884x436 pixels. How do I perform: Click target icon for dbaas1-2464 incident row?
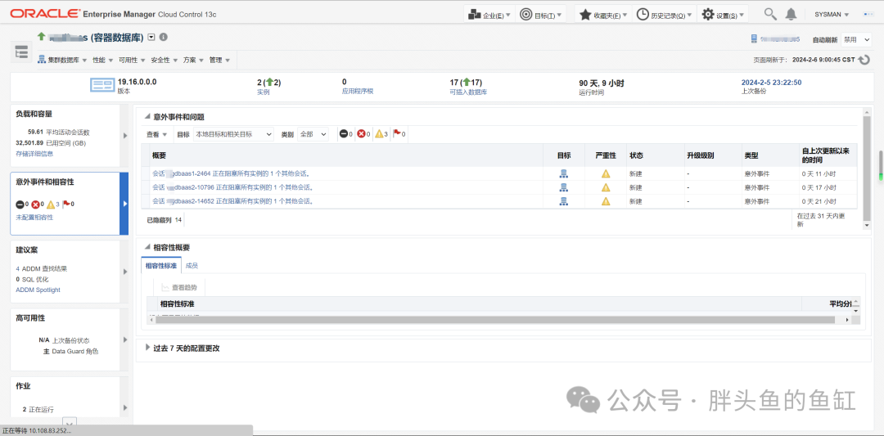point(564,173)
